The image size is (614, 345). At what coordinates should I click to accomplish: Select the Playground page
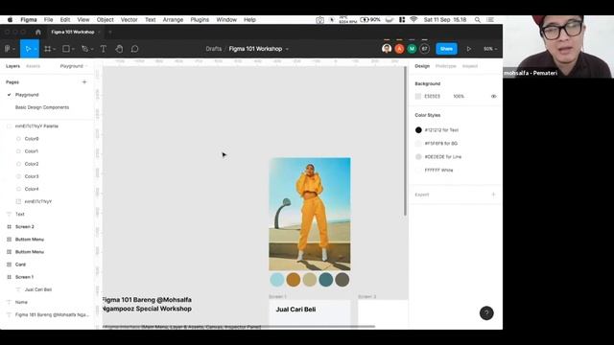coord(27,95)
